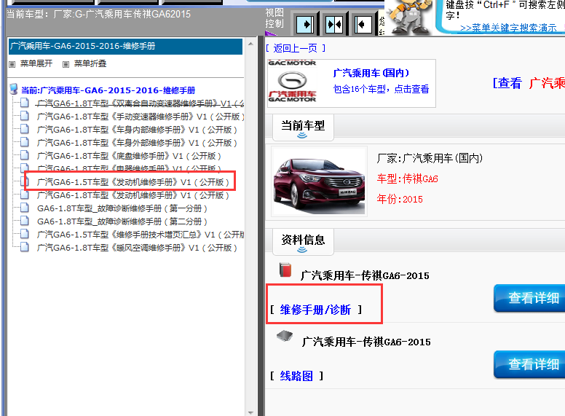Open 底盘维修手册 V1 tree entry
The height and width of the screenshot is (416, 565).
[129, 156]
